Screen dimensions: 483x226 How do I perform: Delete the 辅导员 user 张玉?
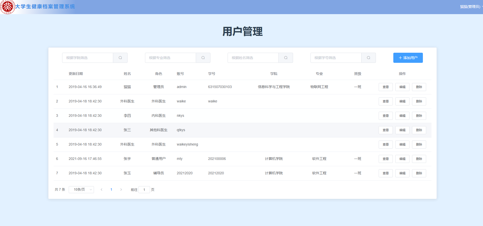pyautogui.click(x=419, y=173)
